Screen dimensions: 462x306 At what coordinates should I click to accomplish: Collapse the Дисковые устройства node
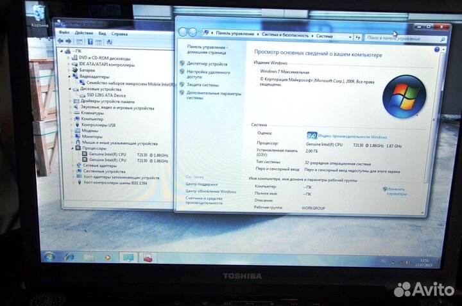tap(70, 88)
